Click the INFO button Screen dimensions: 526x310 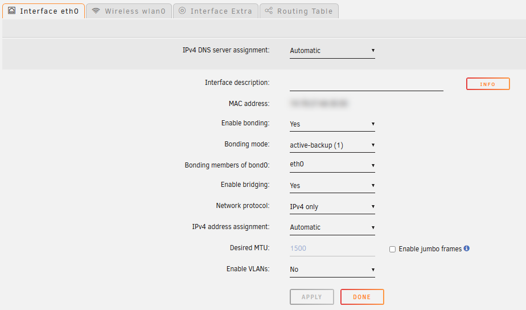click(x=487, y=84)
